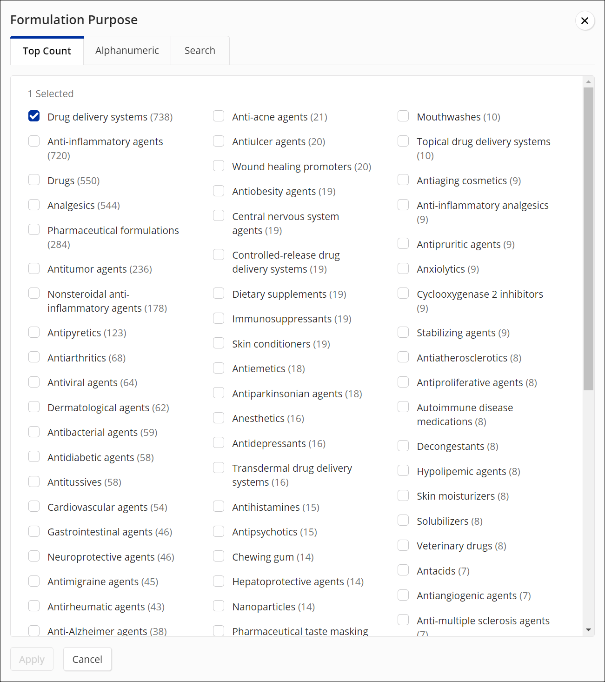Tick Stabilizing agents (9)

coord(403,332)
